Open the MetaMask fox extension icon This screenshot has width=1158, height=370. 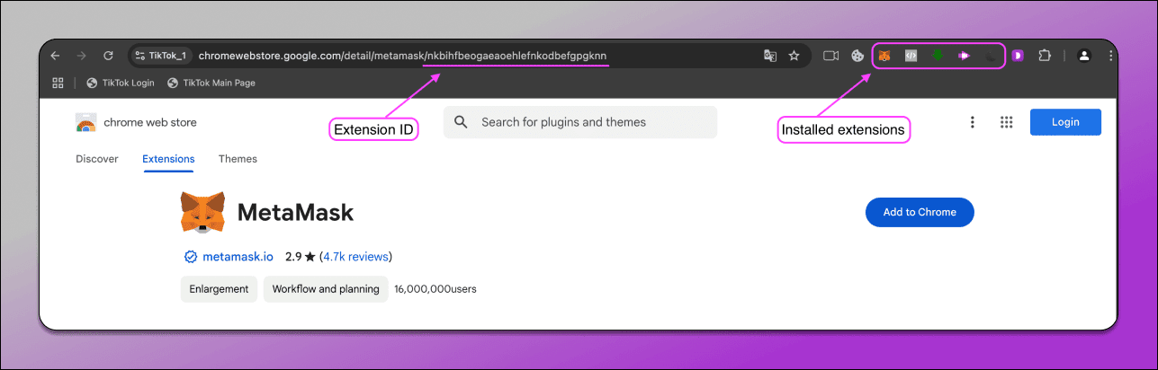(884, 56)
